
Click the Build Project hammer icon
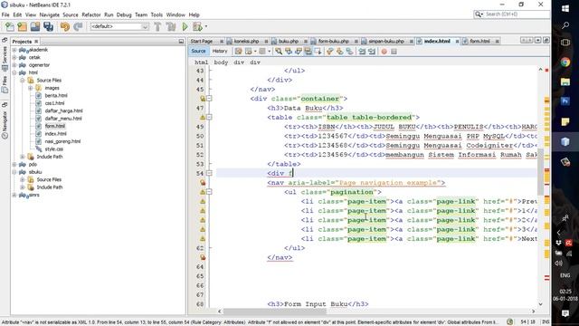click(157, 26)
